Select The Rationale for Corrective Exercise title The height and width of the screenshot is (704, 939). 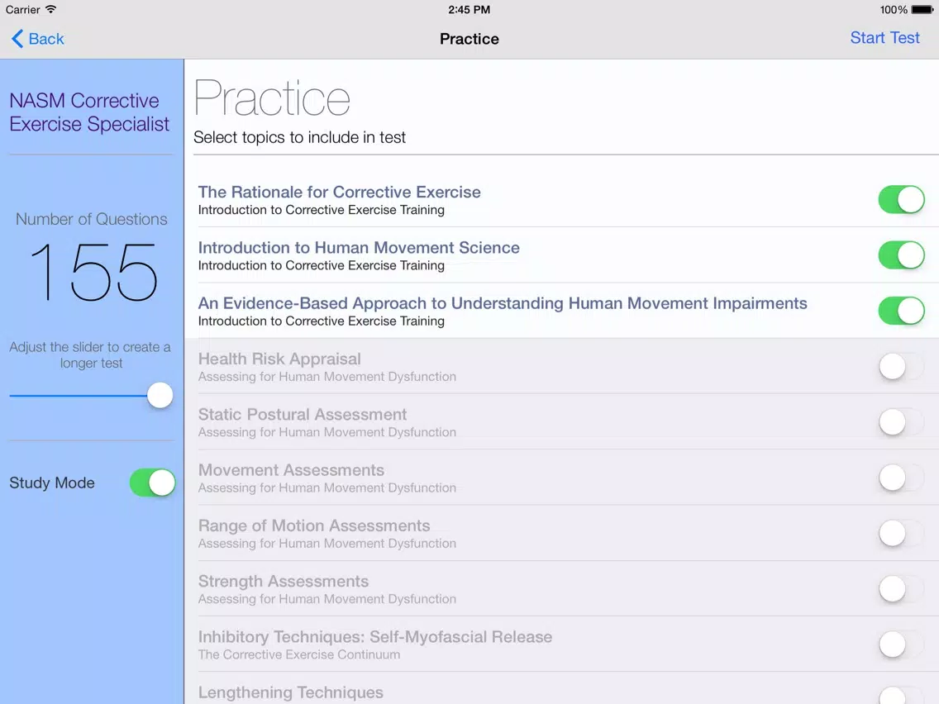339,193
